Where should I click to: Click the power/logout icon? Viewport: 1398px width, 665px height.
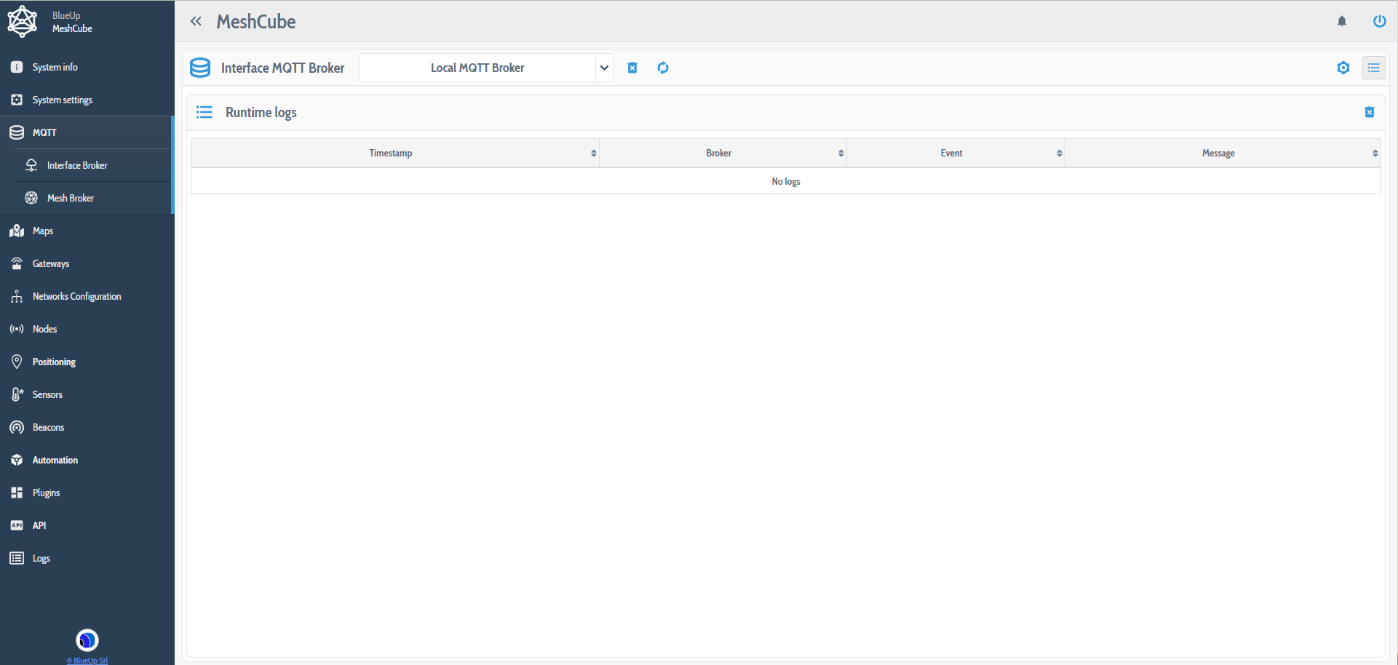(x=1380, y=21)
